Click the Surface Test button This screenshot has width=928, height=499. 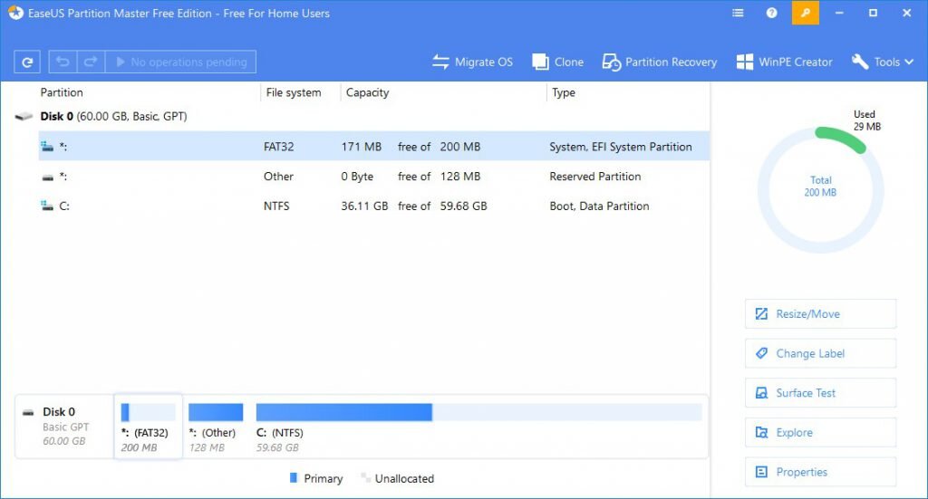coord(820,393)
